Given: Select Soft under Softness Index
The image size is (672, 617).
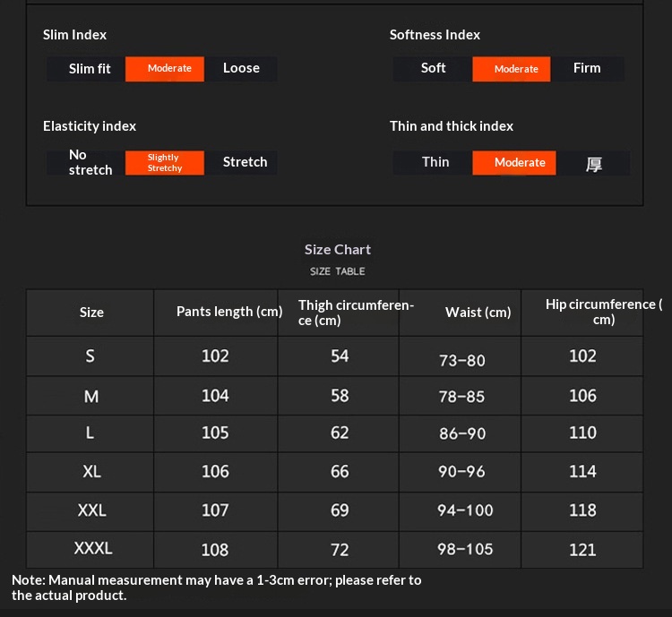Looking at the screenshot, I should click(x=434, y=69).
